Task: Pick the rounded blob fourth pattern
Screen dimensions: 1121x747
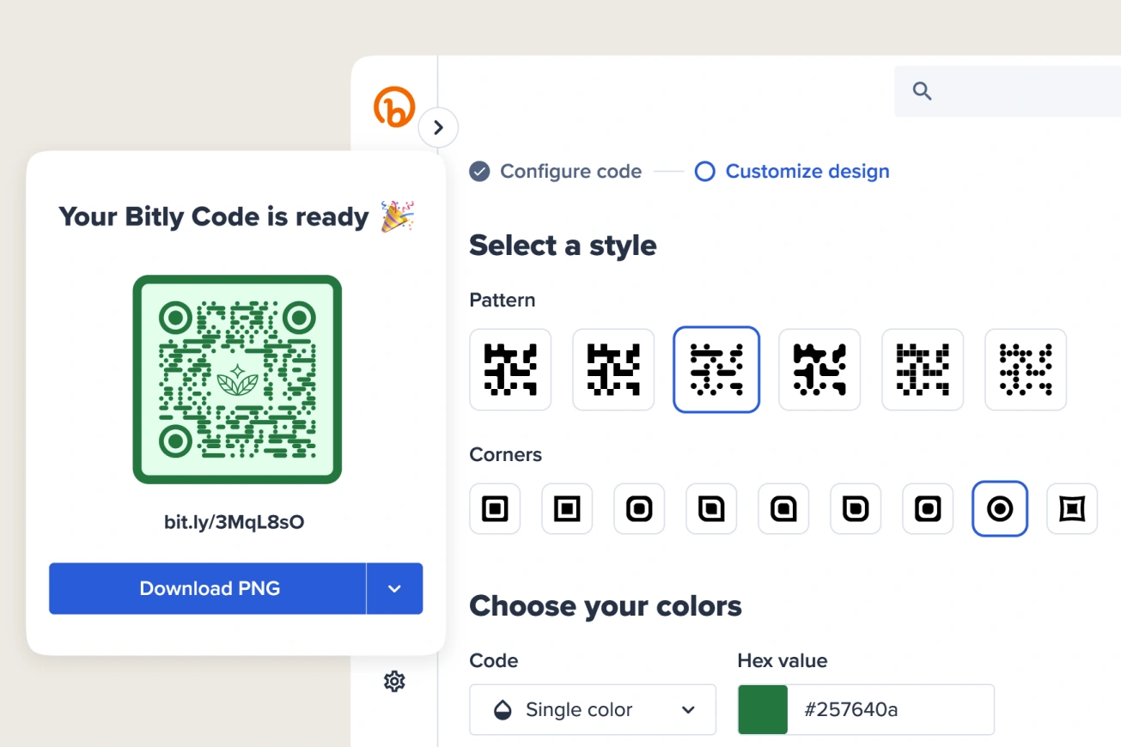Action: [819, 369]
